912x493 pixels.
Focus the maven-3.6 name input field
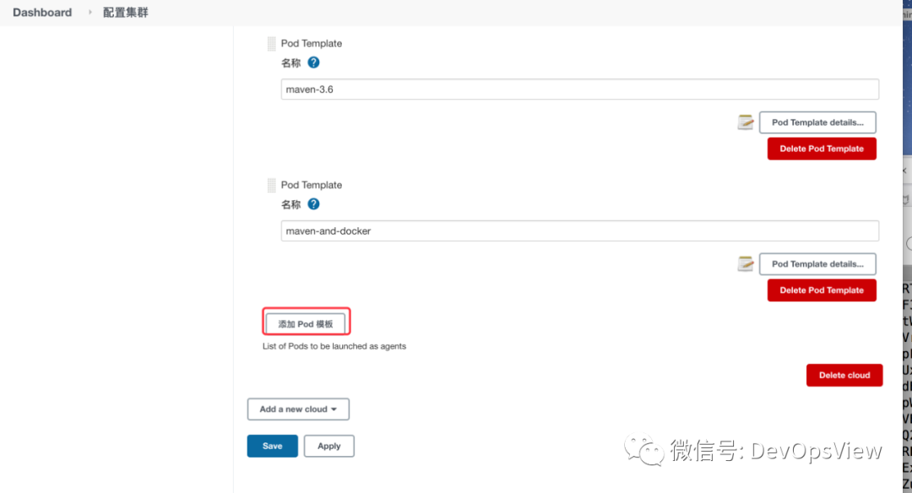pyautogui.click(x=580, y=89)
